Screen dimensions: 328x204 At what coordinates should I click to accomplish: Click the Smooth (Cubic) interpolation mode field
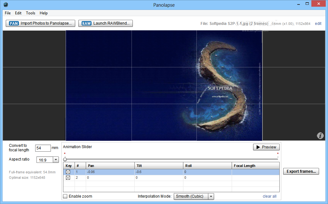191,196
